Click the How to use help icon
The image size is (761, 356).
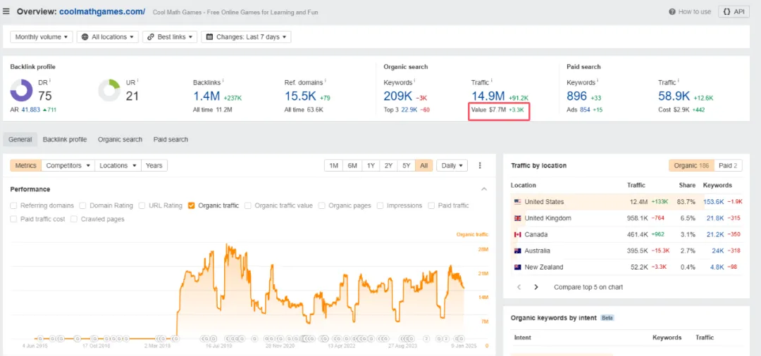pos(672,12)
